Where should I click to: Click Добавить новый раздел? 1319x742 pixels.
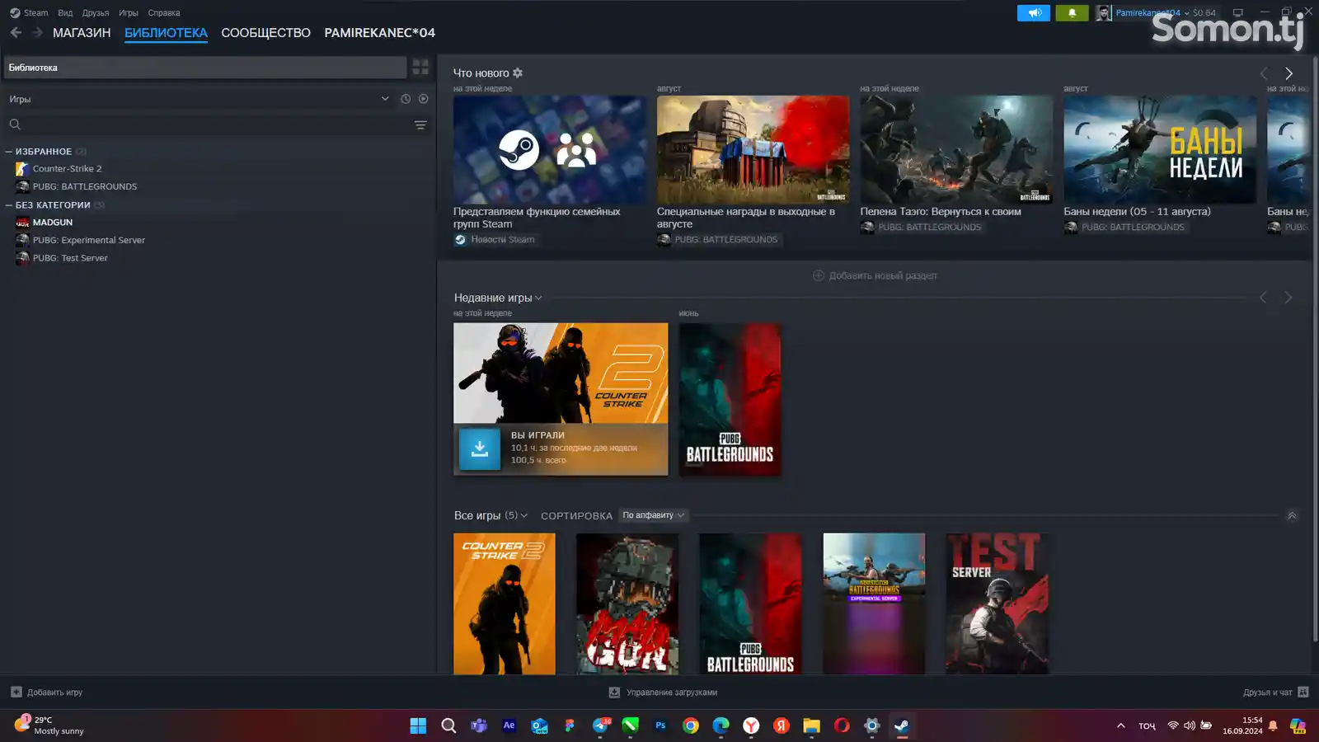coord(882,275)
